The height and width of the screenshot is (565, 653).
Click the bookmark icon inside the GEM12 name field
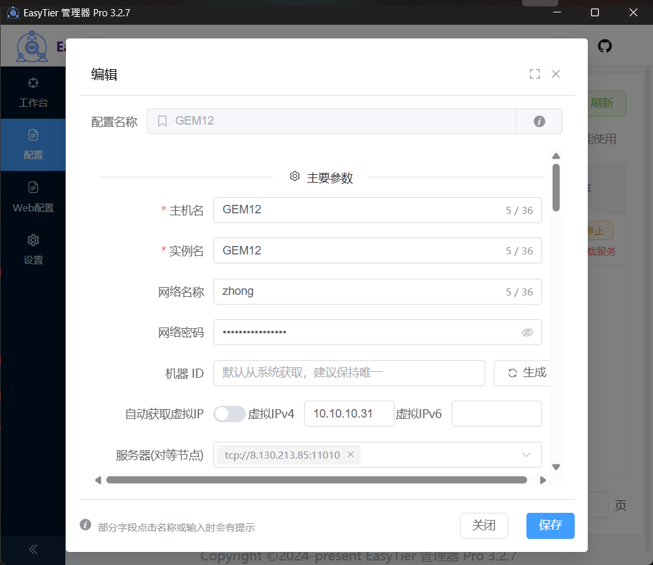tap(162, 121)
